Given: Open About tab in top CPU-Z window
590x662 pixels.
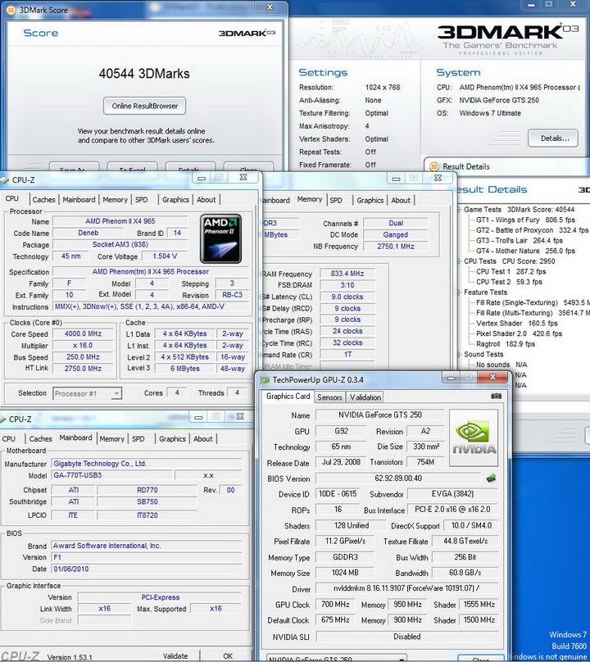Looking at the screenshot, I should (x=206, y=200).
